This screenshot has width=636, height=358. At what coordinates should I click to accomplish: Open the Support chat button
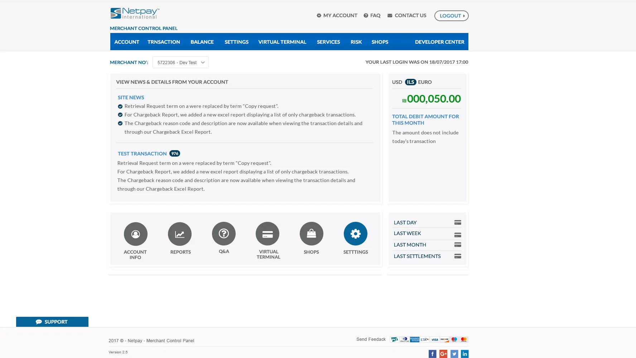pos(52,322)
